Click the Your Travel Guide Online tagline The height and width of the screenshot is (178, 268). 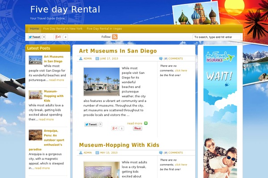point(47,18)
